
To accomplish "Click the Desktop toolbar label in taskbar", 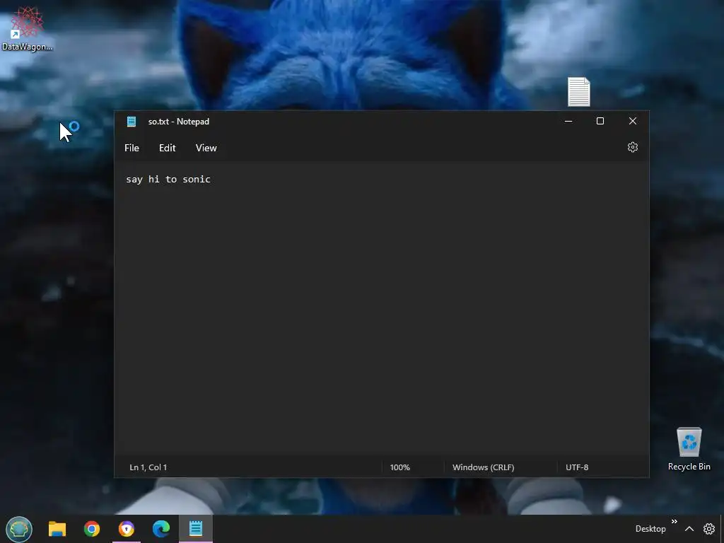I will tap(650, 529).
